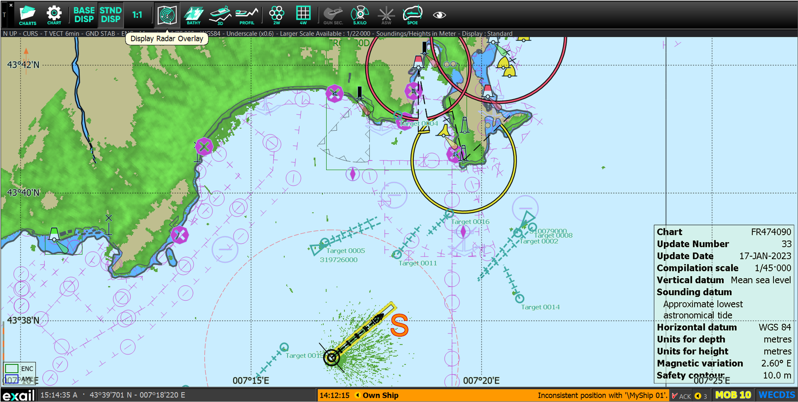Select Target 0016 on the chart
This screenshot has height=402, width=798.
click(x=449, y=213)
